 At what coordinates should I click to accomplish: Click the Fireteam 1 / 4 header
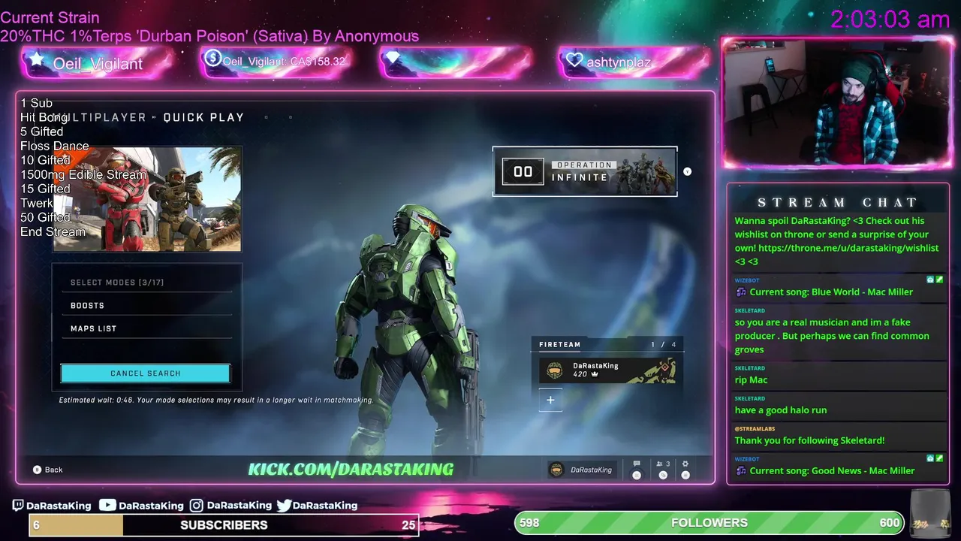[x=607, y=344]
